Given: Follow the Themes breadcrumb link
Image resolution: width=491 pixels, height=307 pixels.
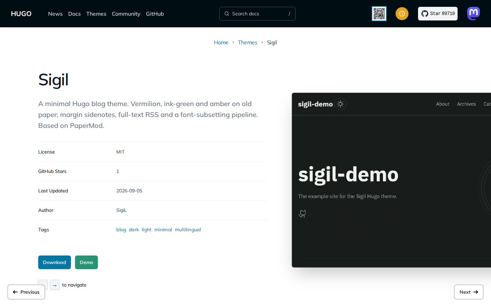Looking at the screenshot, I should coord(248,42).
